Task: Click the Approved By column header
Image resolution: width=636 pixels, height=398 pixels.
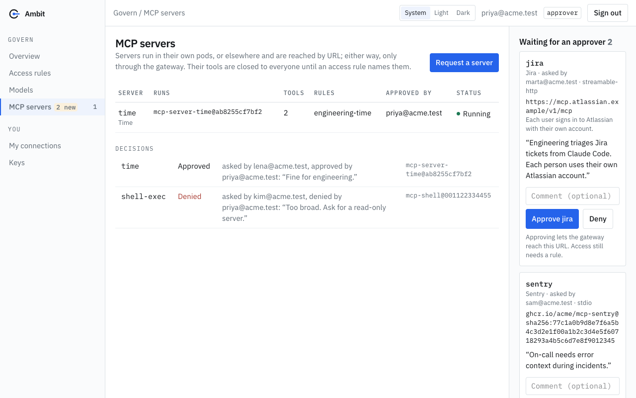Action: tap(409, 93)
